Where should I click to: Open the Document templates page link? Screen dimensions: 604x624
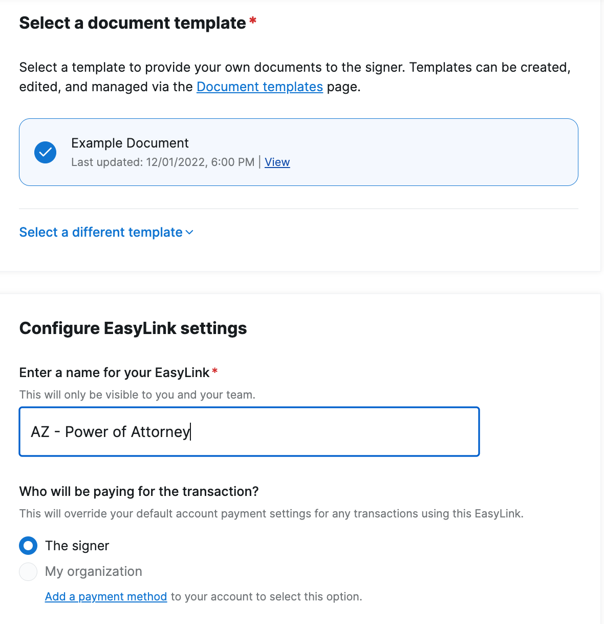(x=260, y=87)
